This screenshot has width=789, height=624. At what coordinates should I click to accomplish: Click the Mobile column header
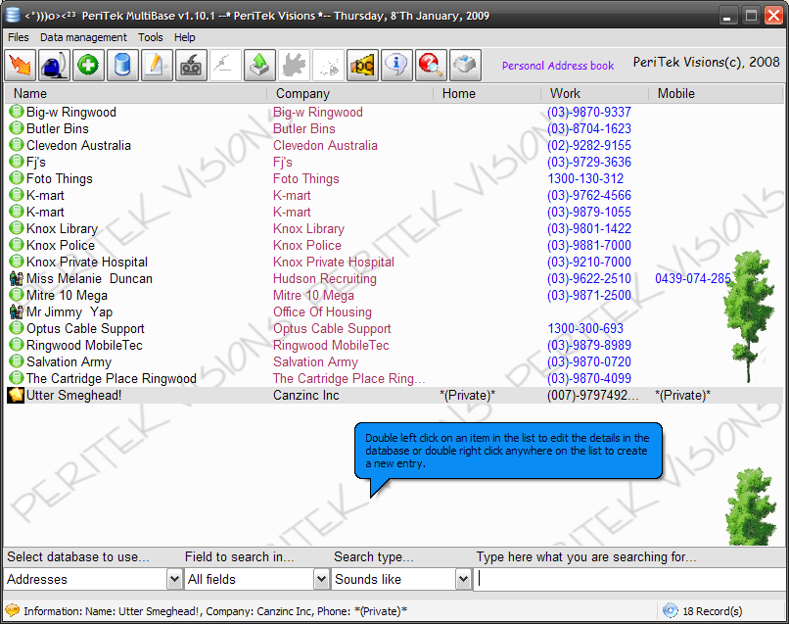(716, 94)
